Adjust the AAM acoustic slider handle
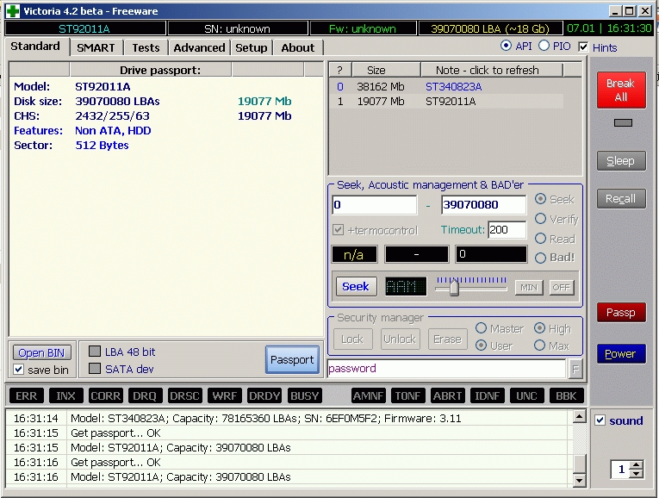Screen dimensions: 659x498 (x=454, y=289)
